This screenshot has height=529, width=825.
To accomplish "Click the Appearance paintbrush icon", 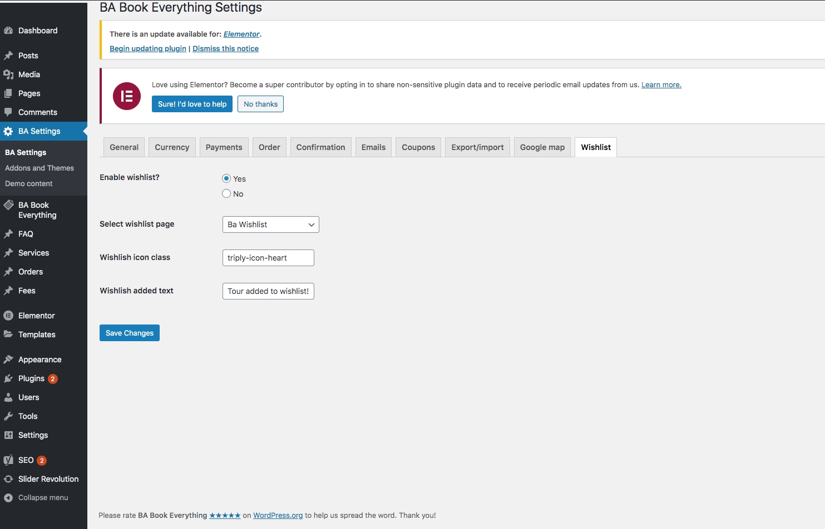I will coord(8,360).
